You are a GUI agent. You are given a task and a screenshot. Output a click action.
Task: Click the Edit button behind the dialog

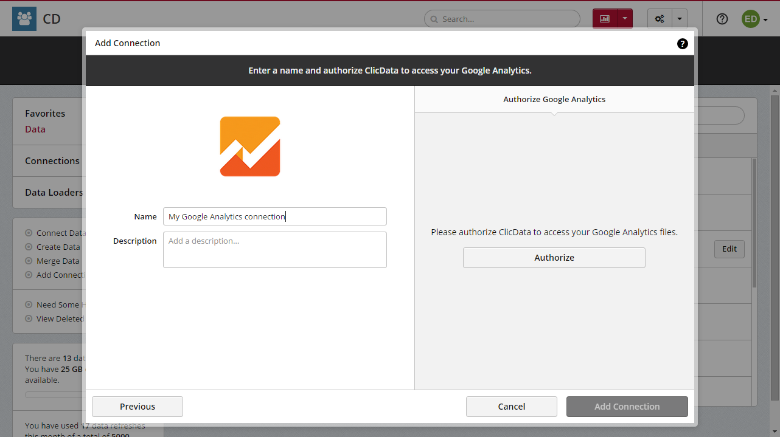click(730, 249)
